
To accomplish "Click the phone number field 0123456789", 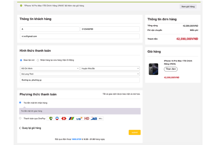I will pyautogui.click(x=110, y=29).
